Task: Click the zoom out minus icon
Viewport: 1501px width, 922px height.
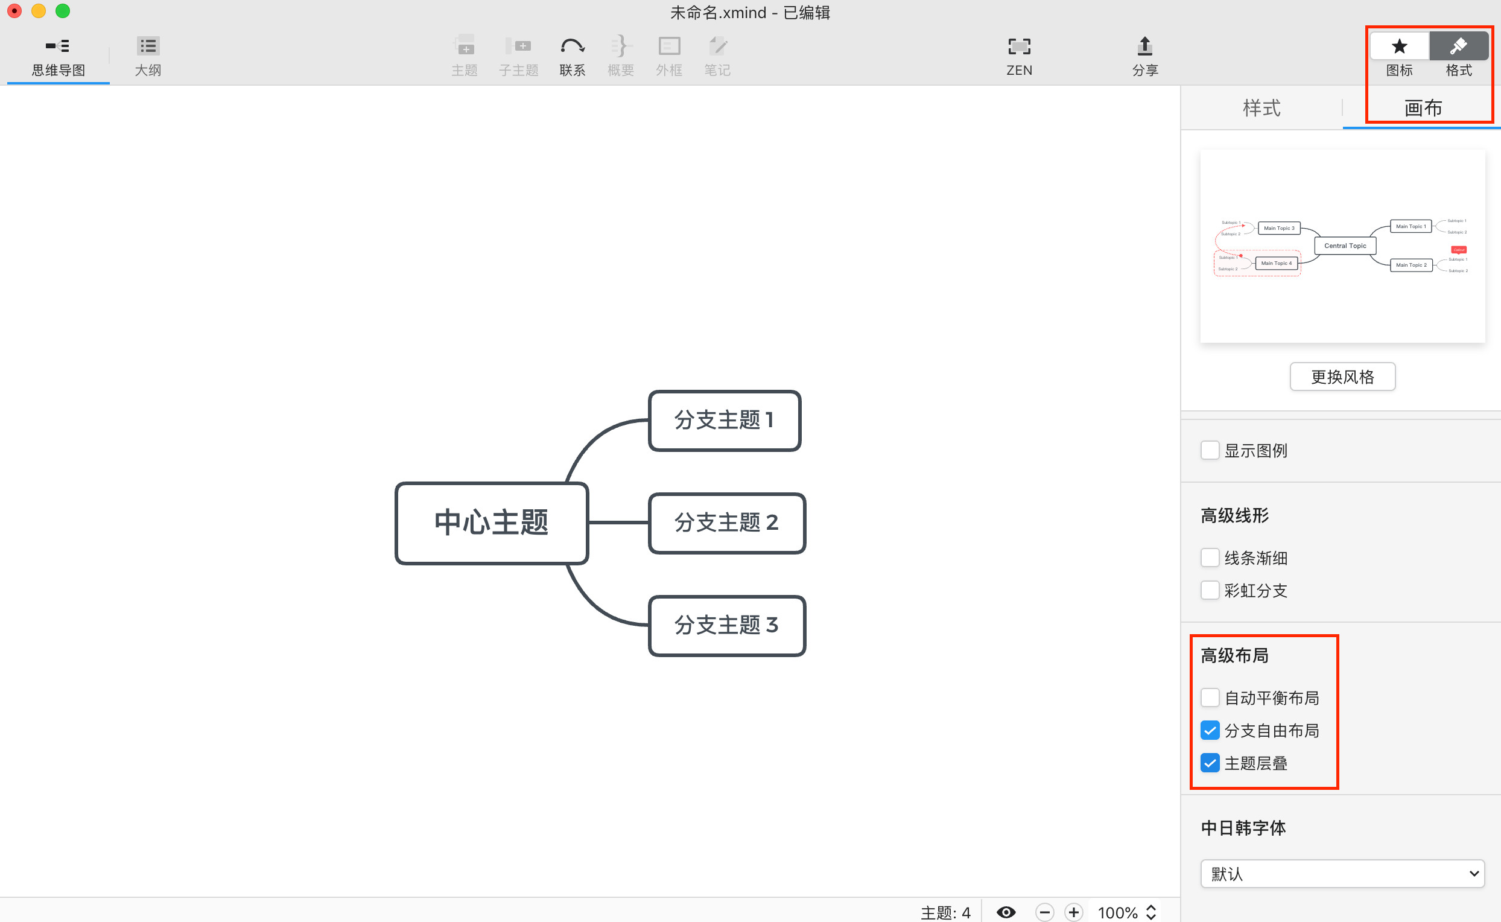Action: click(x=1044, y=912)
